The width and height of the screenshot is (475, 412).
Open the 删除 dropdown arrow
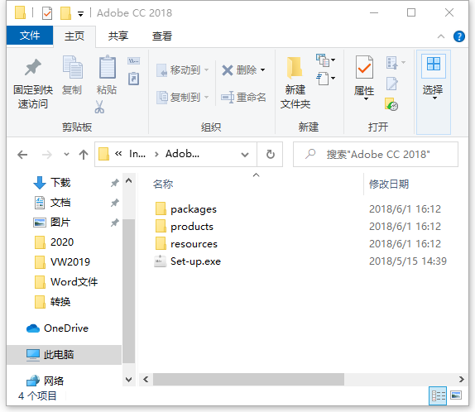(x=262, y=70)
